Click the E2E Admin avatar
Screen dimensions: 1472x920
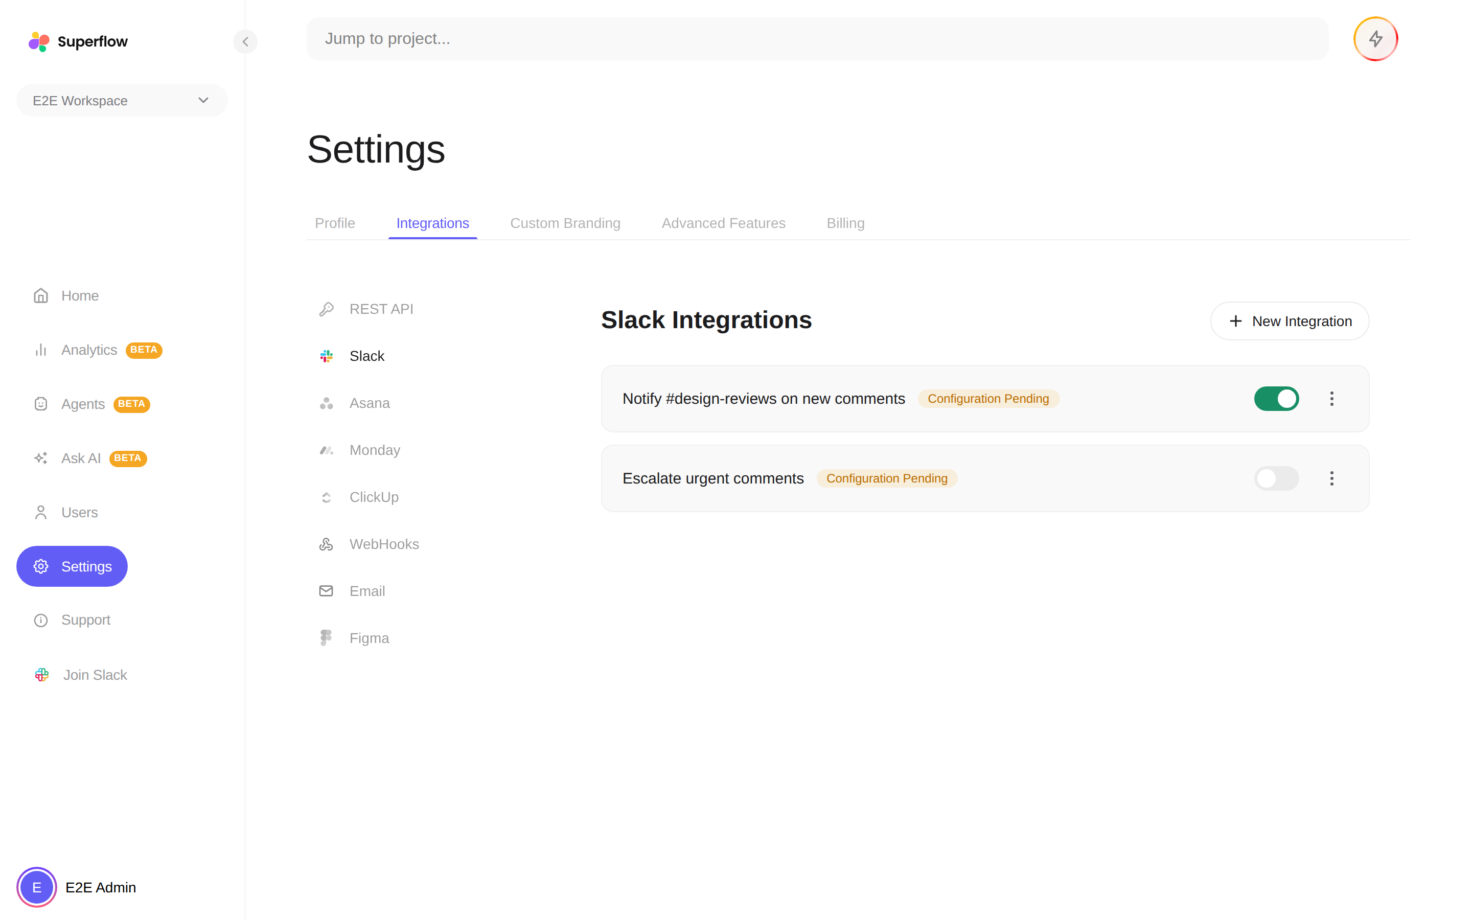pos(36,887)
